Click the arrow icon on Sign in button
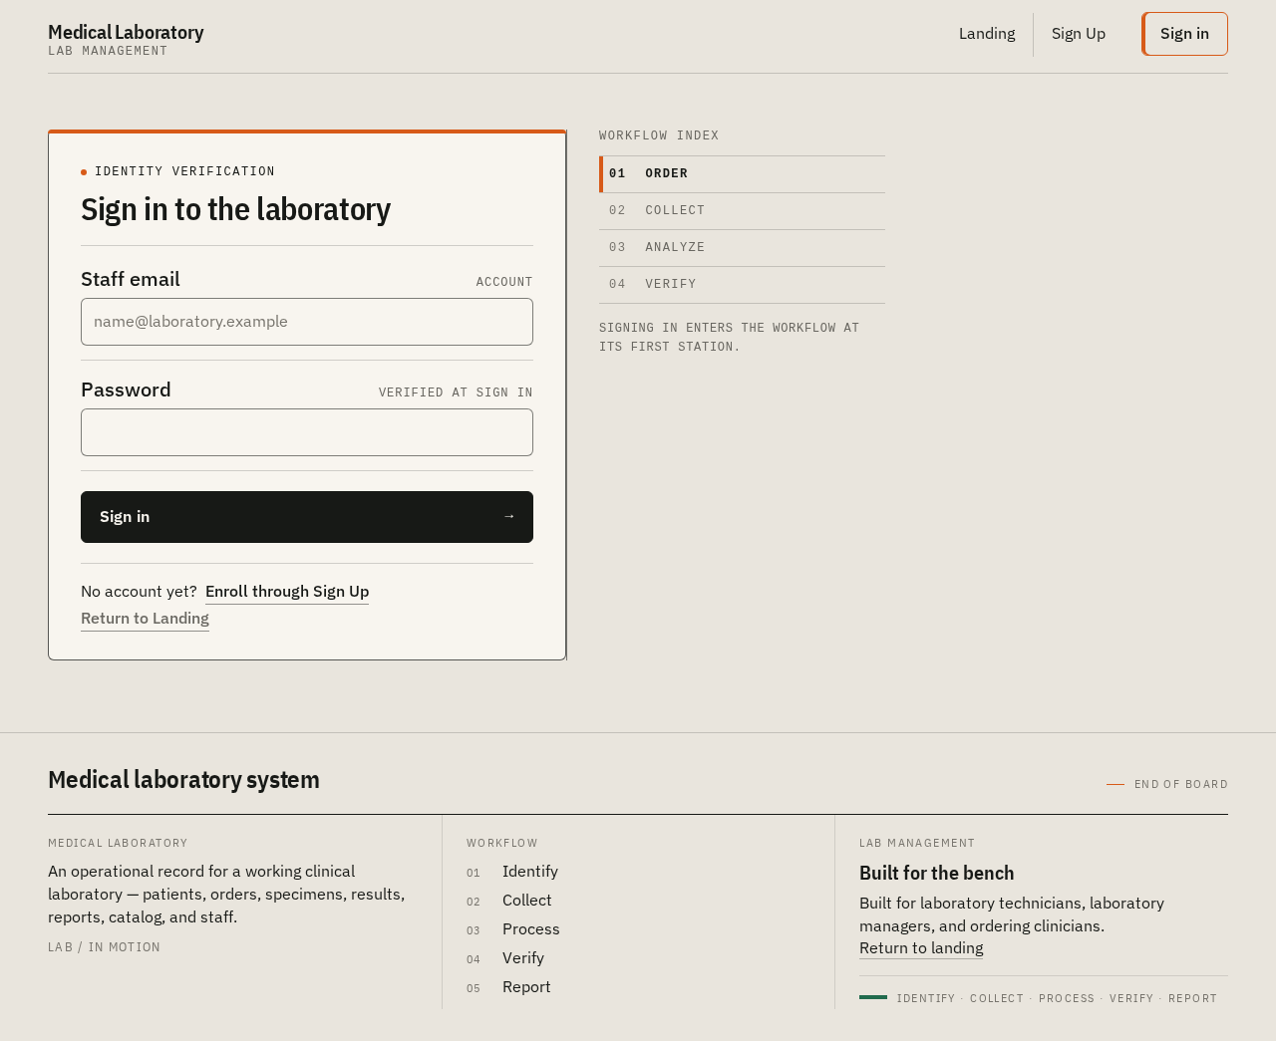 (508, 516)
